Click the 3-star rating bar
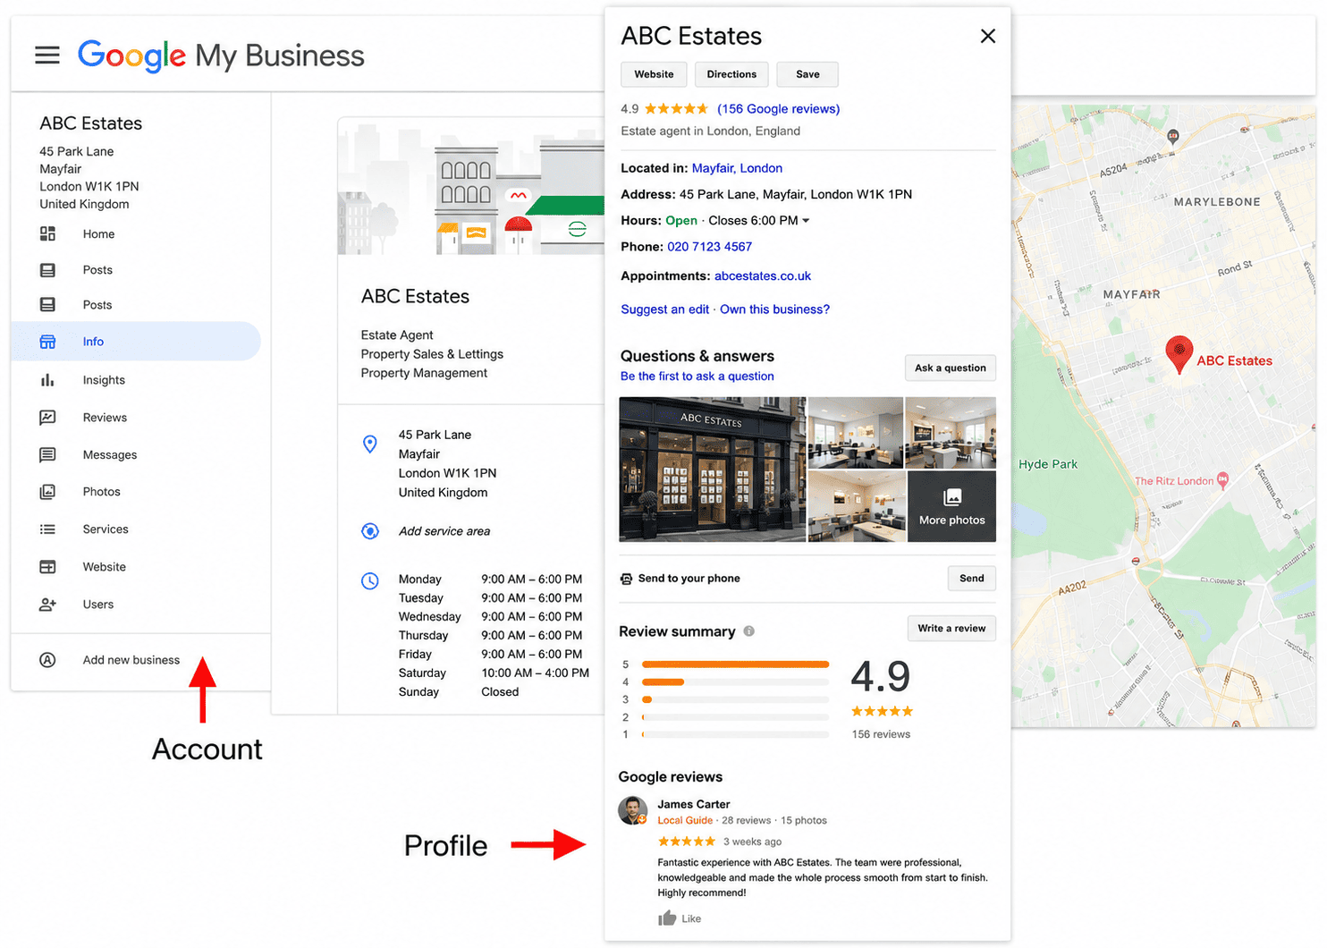 (x=735, y=699)
